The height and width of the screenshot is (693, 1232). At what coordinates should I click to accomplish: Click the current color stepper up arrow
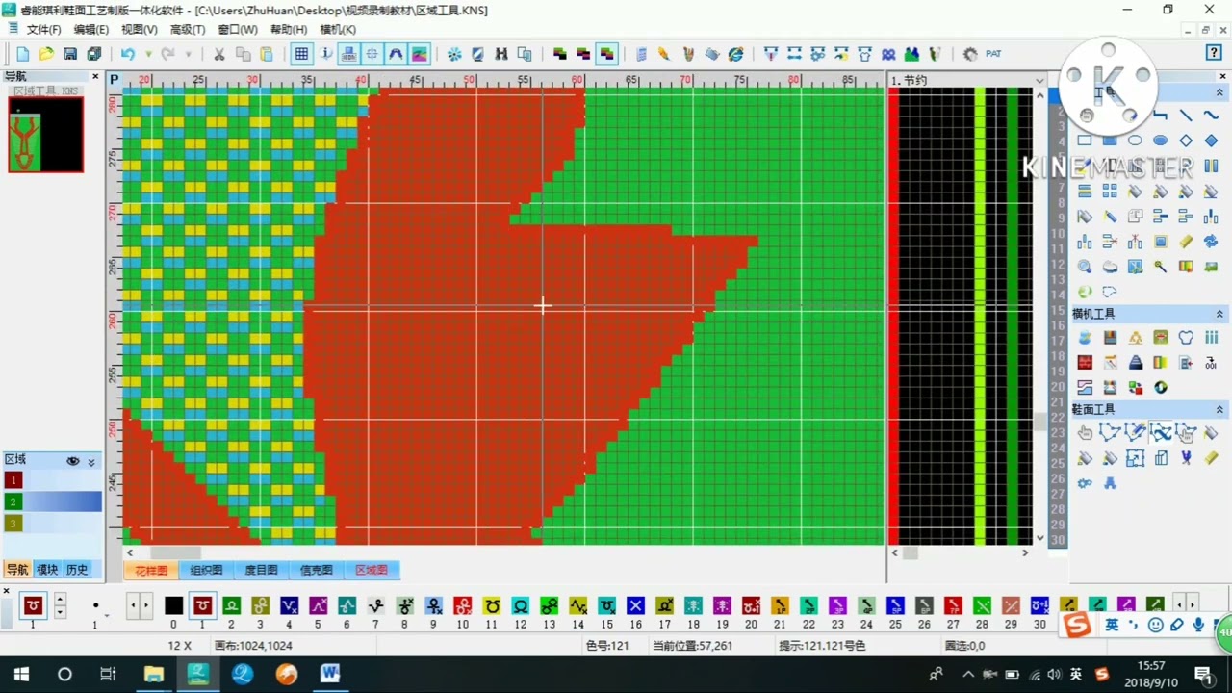tap(60, 599)
